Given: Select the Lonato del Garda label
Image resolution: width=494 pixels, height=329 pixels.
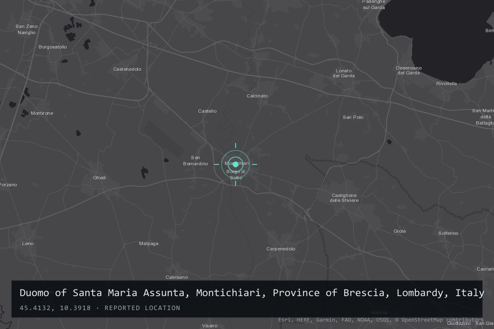Looking at the screenshot, I should [344, 73].
